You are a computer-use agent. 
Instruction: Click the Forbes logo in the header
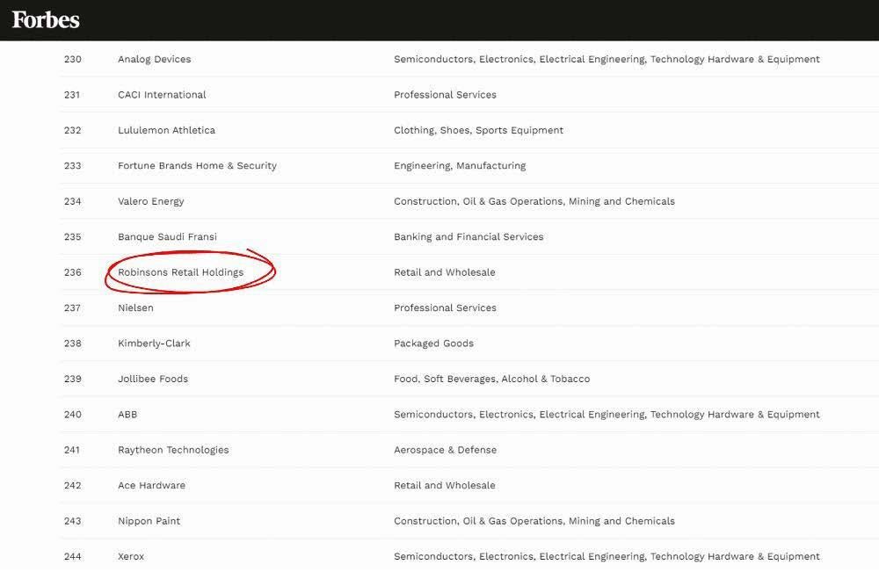click(x=46, y=19)
